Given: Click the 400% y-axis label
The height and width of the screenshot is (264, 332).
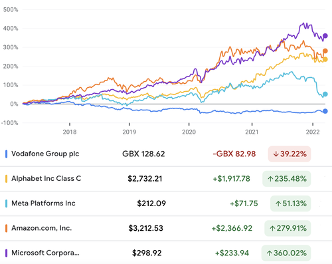Looking at the screenshot, I should (11, 29).
